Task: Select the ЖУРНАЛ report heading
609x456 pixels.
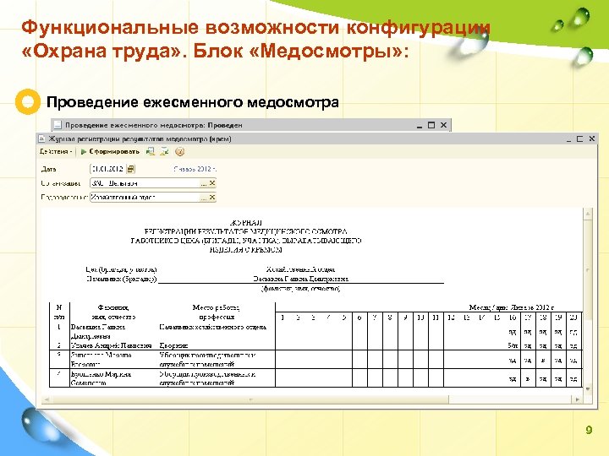Action: (246, 223)
